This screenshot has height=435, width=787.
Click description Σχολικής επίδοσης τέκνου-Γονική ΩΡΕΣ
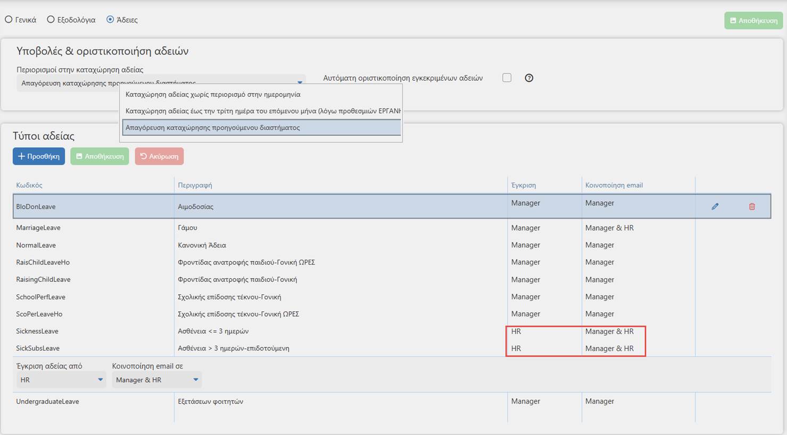point(238,314)
